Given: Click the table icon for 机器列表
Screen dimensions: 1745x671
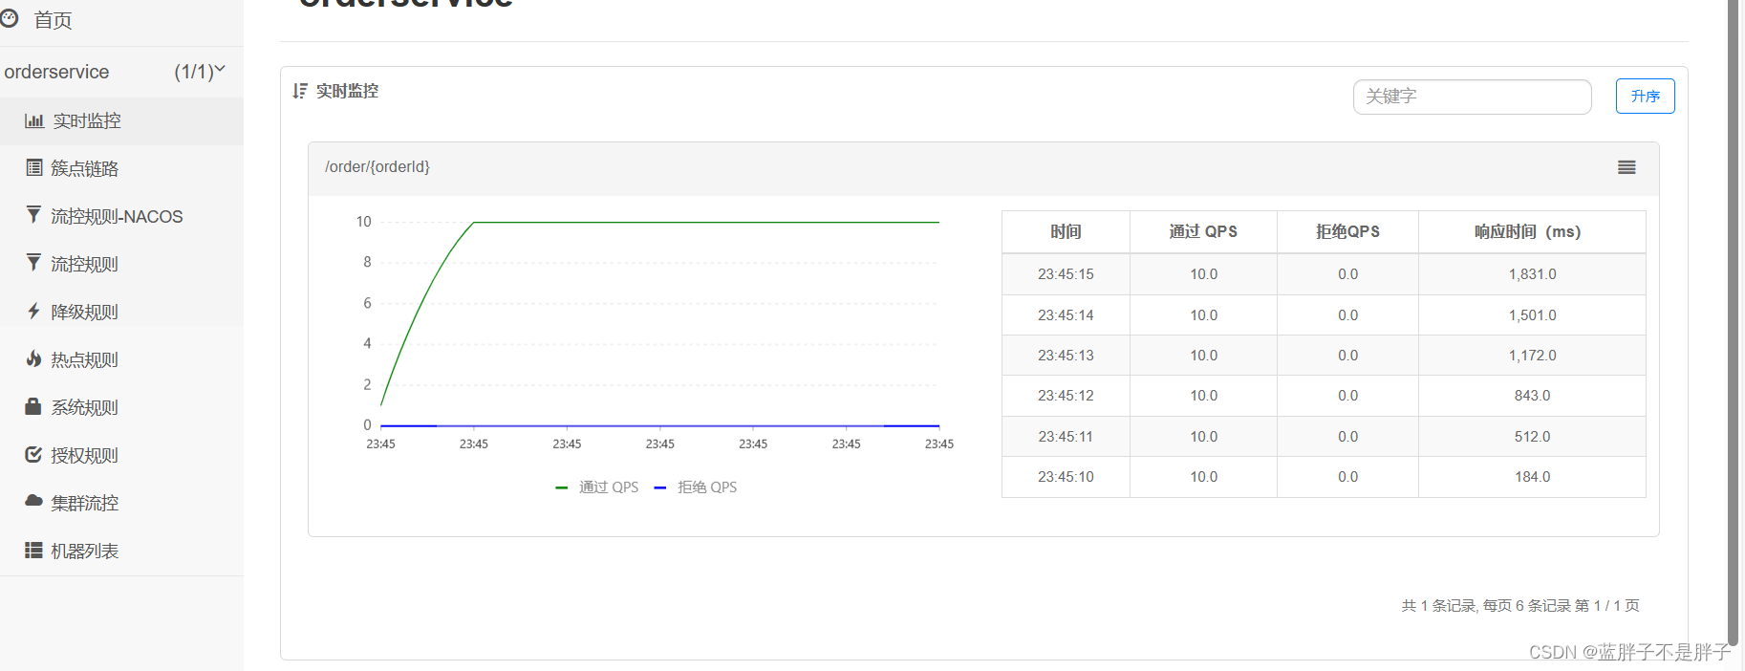Looking at the screenshot, I should click(33, 550).
